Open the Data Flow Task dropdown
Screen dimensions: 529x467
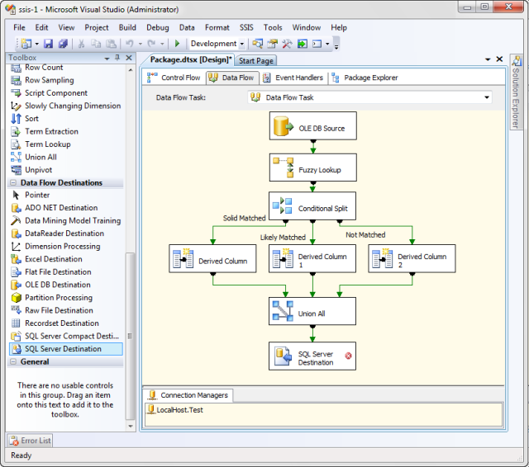[487, 97]
